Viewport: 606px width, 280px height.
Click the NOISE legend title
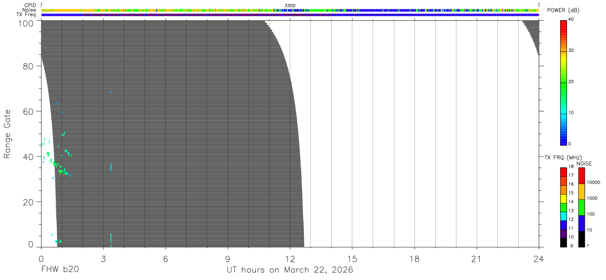(584, 163)
